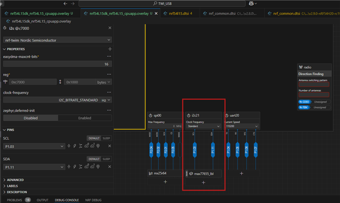The image size is (340, 203).
Task: Add a child node under spi00 with plus
Action: coord(165,182)
